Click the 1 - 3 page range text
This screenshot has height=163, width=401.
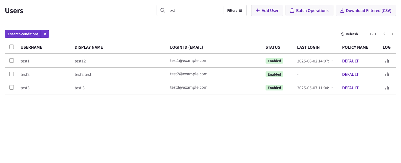click(373, 34)
